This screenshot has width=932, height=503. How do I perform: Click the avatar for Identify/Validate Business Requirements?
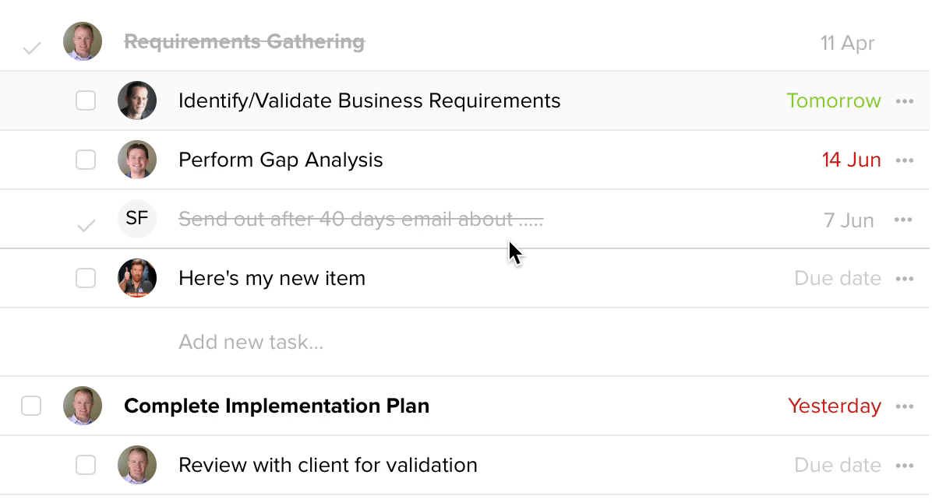coord(137,100)
